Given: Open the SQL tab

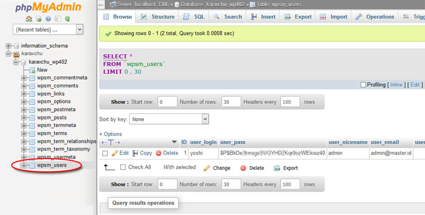Looking at the screenshot, I should [194, 17].
